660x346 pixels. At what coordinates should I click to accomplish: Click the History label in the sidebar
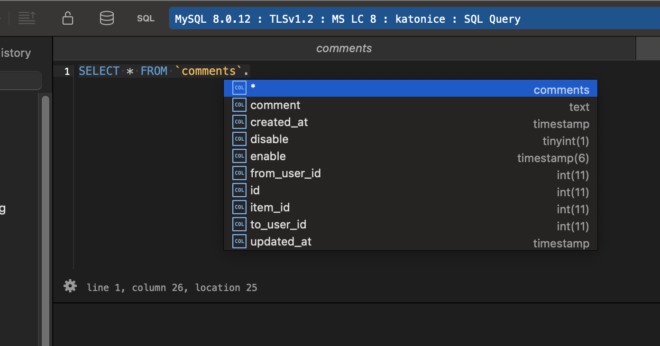tap(14, 53)
